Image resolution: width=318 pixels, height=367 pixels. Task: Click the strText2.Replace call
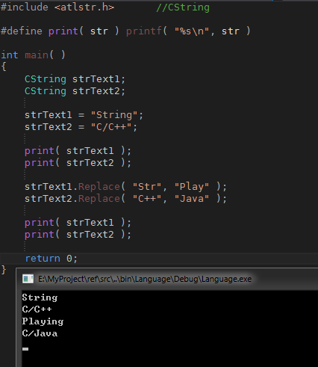coord(125,199)
